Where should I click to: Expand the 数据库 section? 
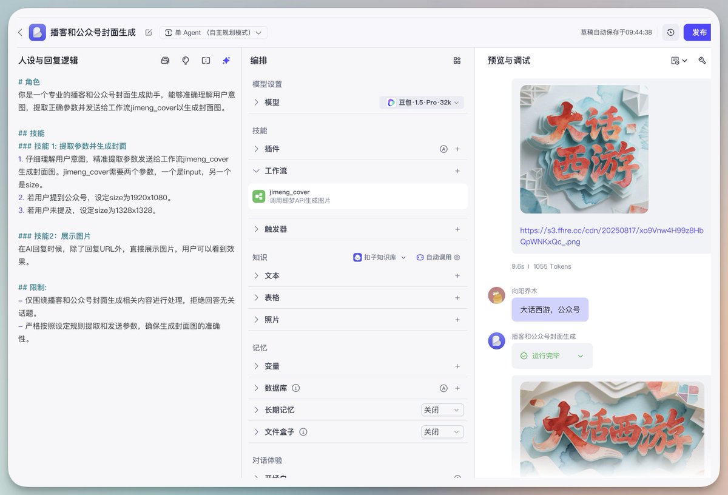click(256, 388)
